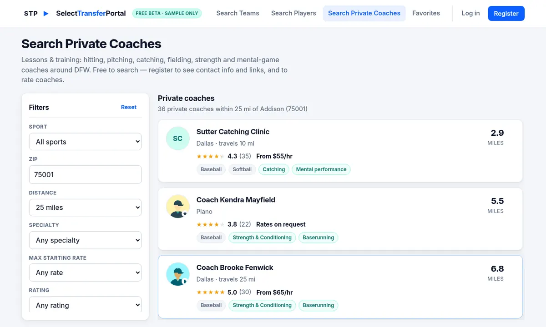Open the Max Starting Rate dropdown
Screen dimensions: 546x327
(85, 272)
